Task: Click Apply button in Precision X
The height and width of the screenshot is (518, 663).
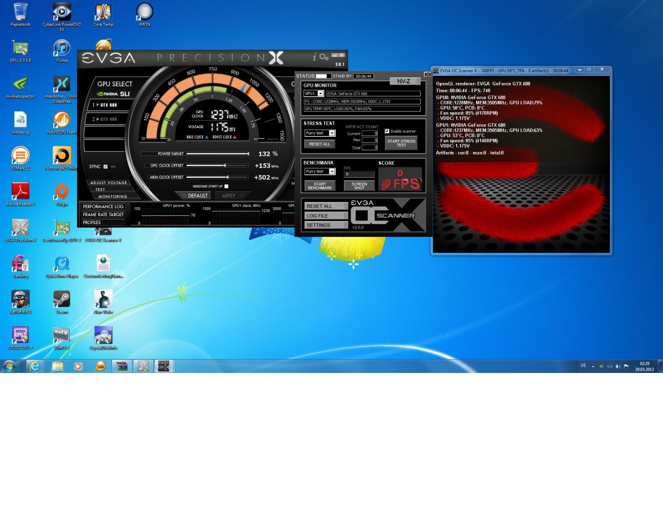Action: (x=228, y=196)
